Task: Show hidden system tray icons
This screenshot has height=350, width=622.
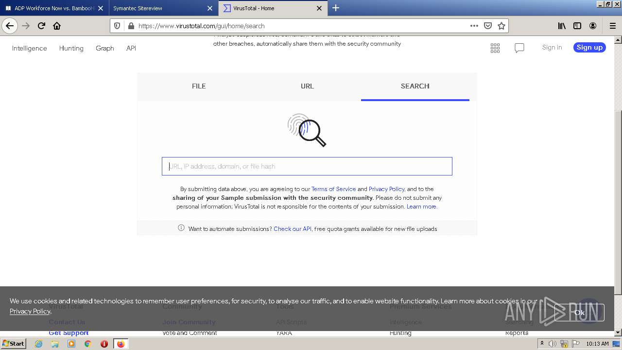Action: (x=542, y=344)
